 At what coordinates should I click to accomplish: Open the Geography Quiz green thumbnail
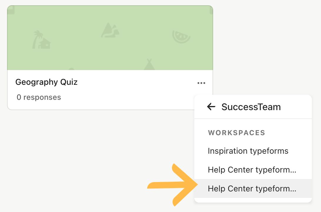(110, 38)
